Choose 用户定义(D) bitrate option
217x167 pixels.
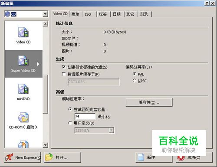(x=70, y=123)
